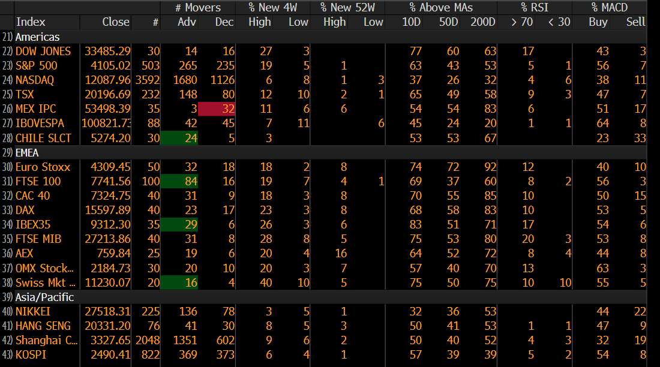660x367 pixels.
Task: Sort by RSI < 30 column
Action: click(559, 22)
